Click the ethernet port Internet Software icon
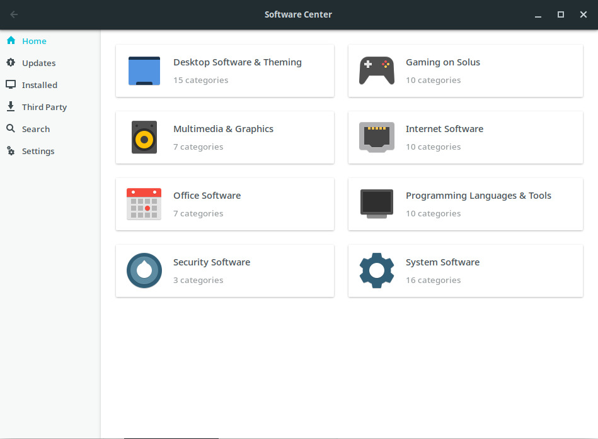 (x=376, y=138)
